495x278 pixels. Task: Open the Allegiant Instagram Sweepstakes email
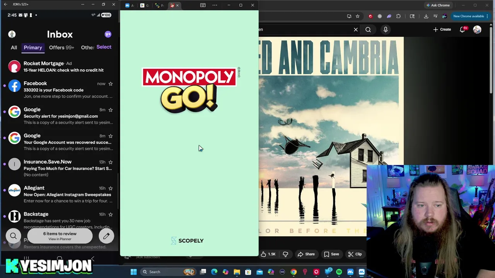tap(60, 194)
